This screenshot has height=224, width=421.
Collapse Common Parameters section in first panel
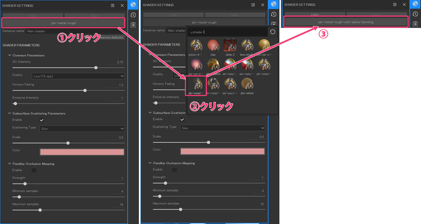coord(10,55)
